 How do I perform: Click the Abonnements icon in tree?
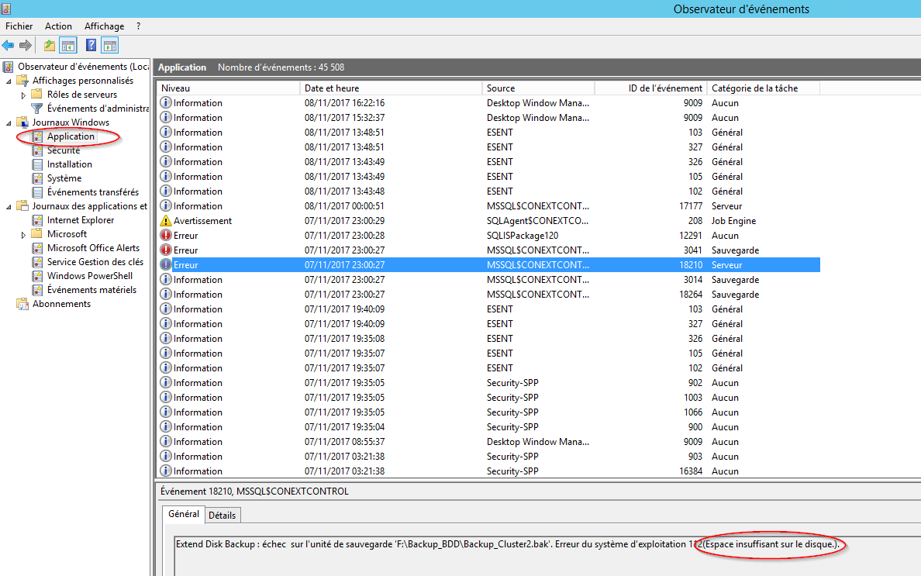click(x=22, y=304)
